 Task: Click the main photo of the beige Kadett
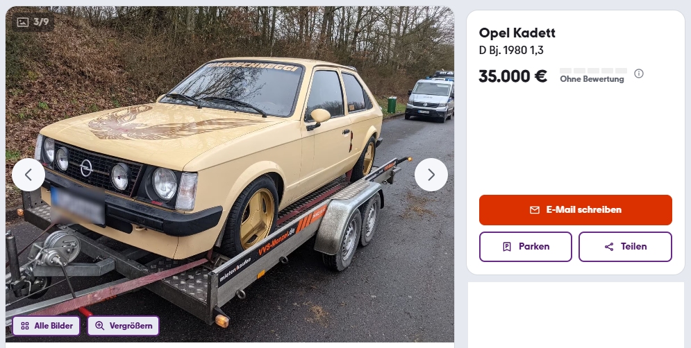(x=230, y=174)
